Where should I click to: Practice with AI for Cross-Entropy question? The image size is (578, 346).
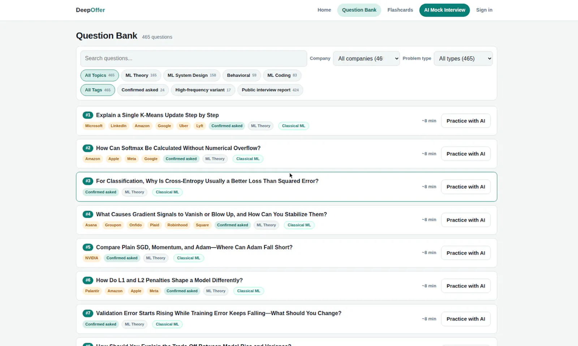[466, 187]
